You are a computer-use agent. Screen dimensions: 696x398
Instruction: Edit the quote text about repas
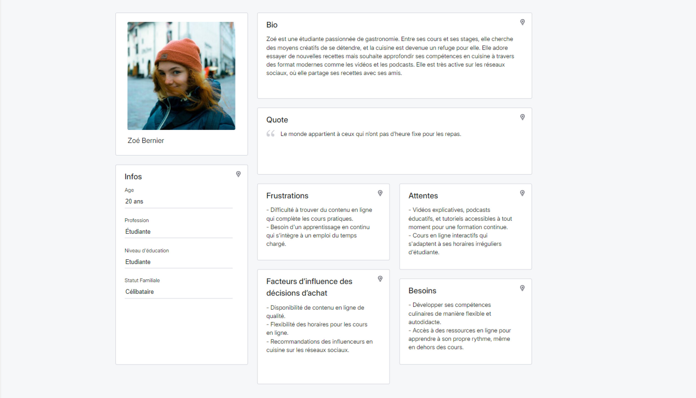click(370, 134)
